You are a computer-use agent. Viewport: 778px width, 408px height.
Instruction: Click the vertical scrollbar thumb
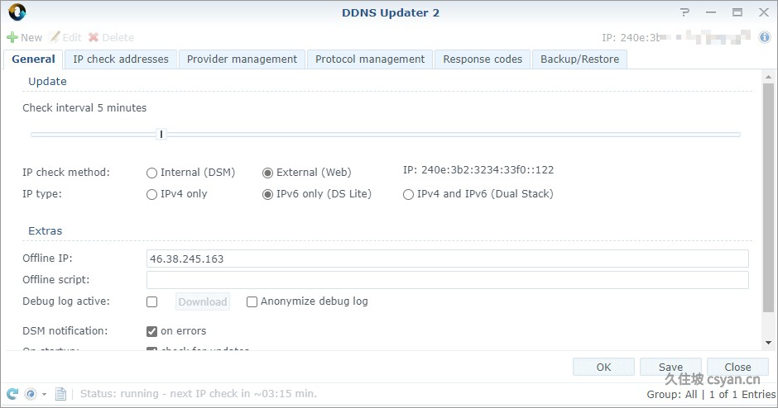click(768, 198)
